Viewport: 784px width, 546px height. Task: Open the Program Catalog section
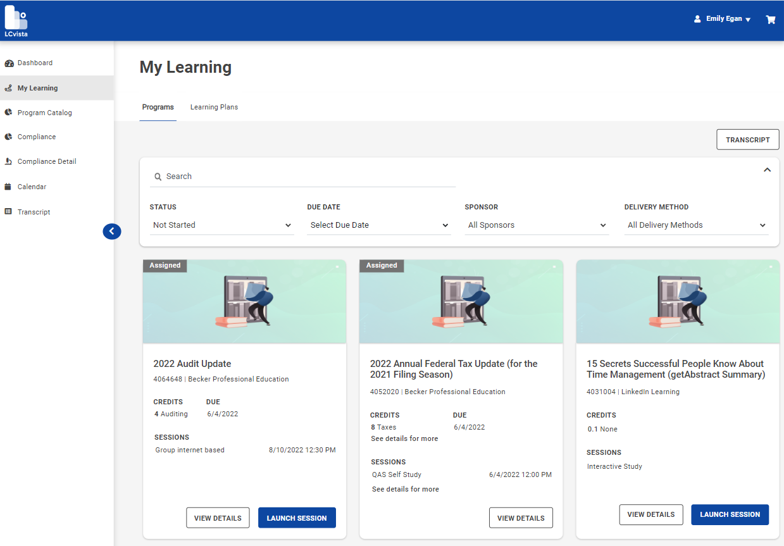44,112
